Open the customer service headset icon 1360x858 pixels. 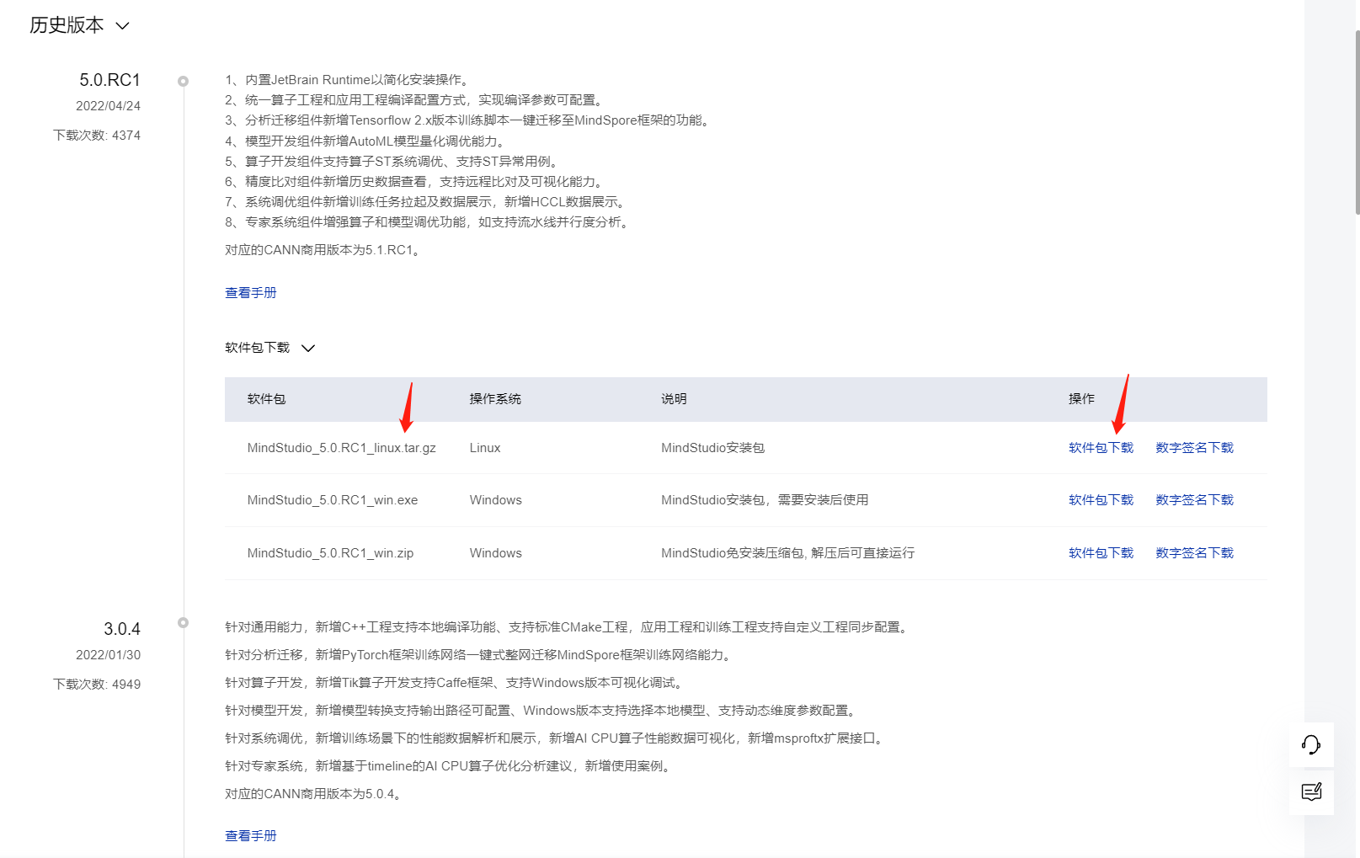pyautogui.click(x=1311, y=744)
